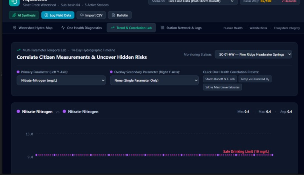Click the table icon beside Station Network & Logs
The width and height of the screenshot is (304, 175).
(x=163, y=27)
